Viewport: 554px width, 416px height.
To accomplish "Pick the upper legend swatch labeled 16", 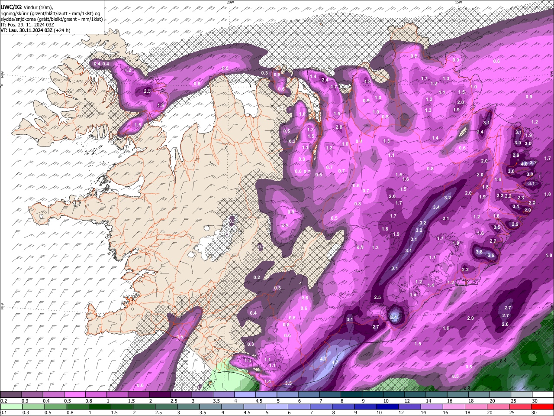I will 457,394.
